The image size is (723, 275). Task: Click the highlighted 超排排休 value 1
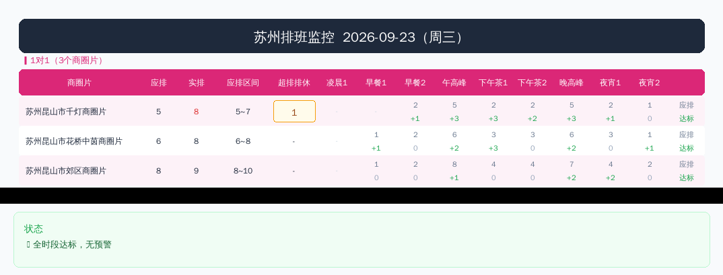pos(294,112)
